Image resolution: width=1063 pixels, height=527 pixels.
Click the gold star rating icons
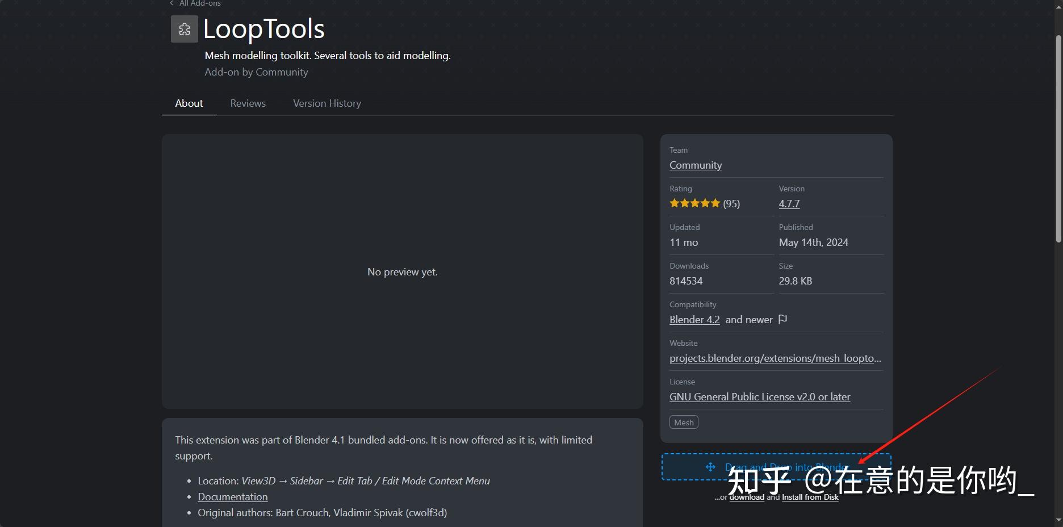click(x=694, y=203)
